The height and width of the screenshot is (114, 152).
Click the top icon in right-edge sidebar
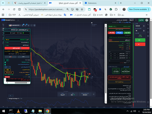[x=148, y=25]
